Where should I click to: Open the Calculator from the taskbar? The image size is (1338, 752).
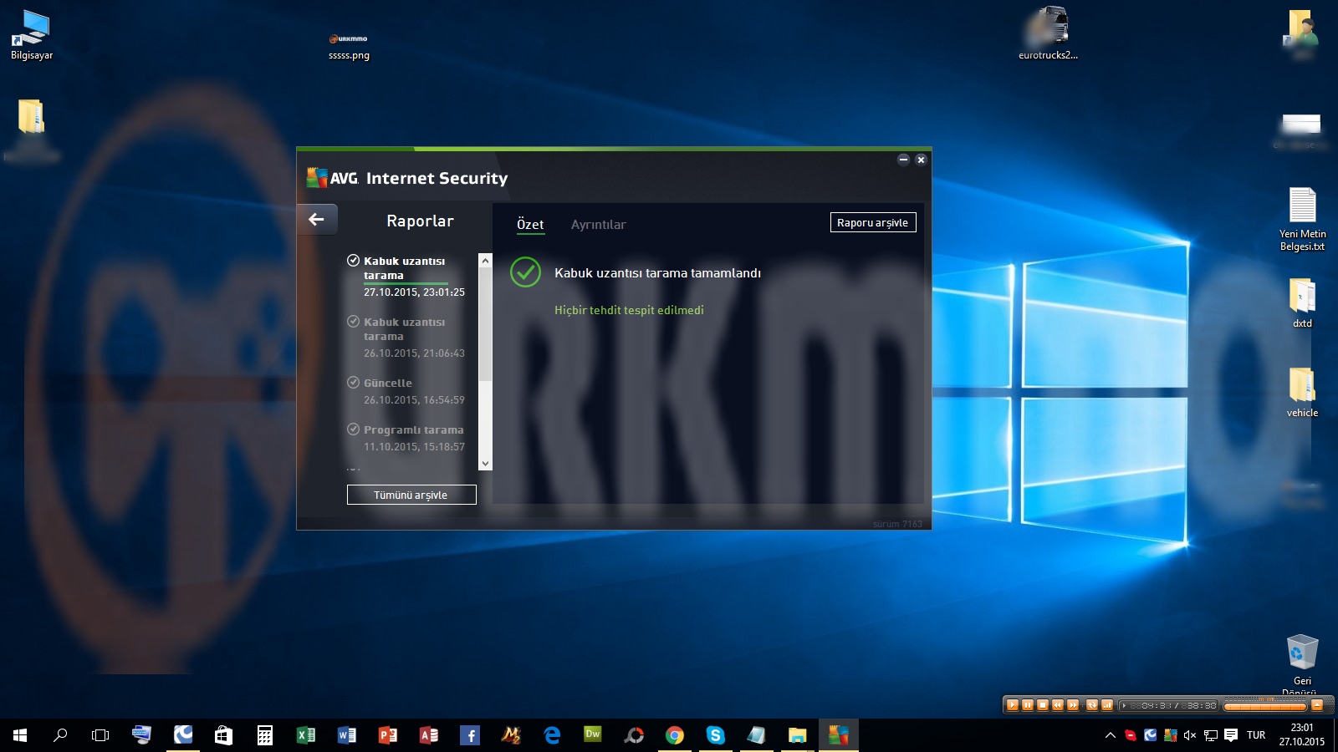(264, 735)
